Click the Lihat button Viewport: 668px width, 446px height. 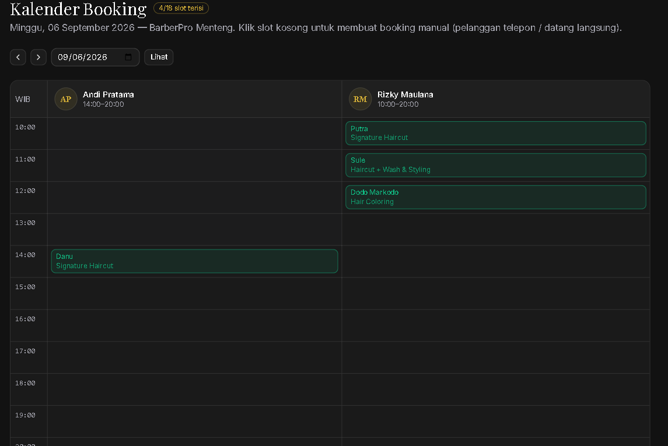159,57
